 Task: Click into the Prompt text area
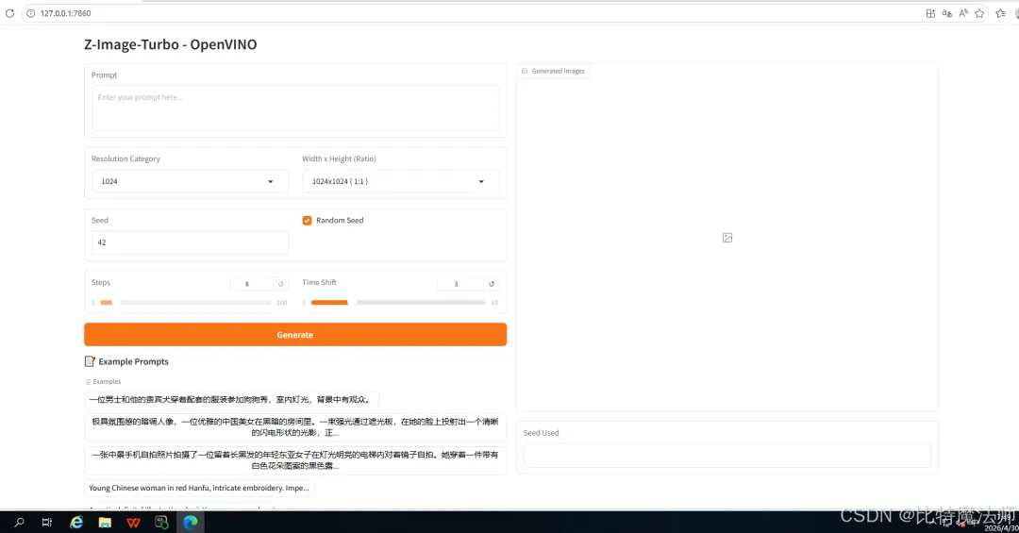click(295, 108)
